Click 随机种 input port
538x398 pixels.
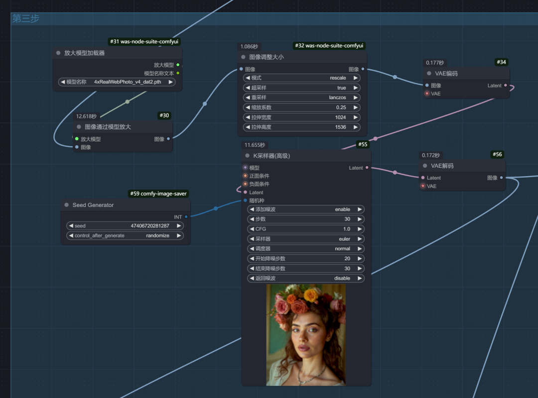pyautogui.click(x=245, y=200)
